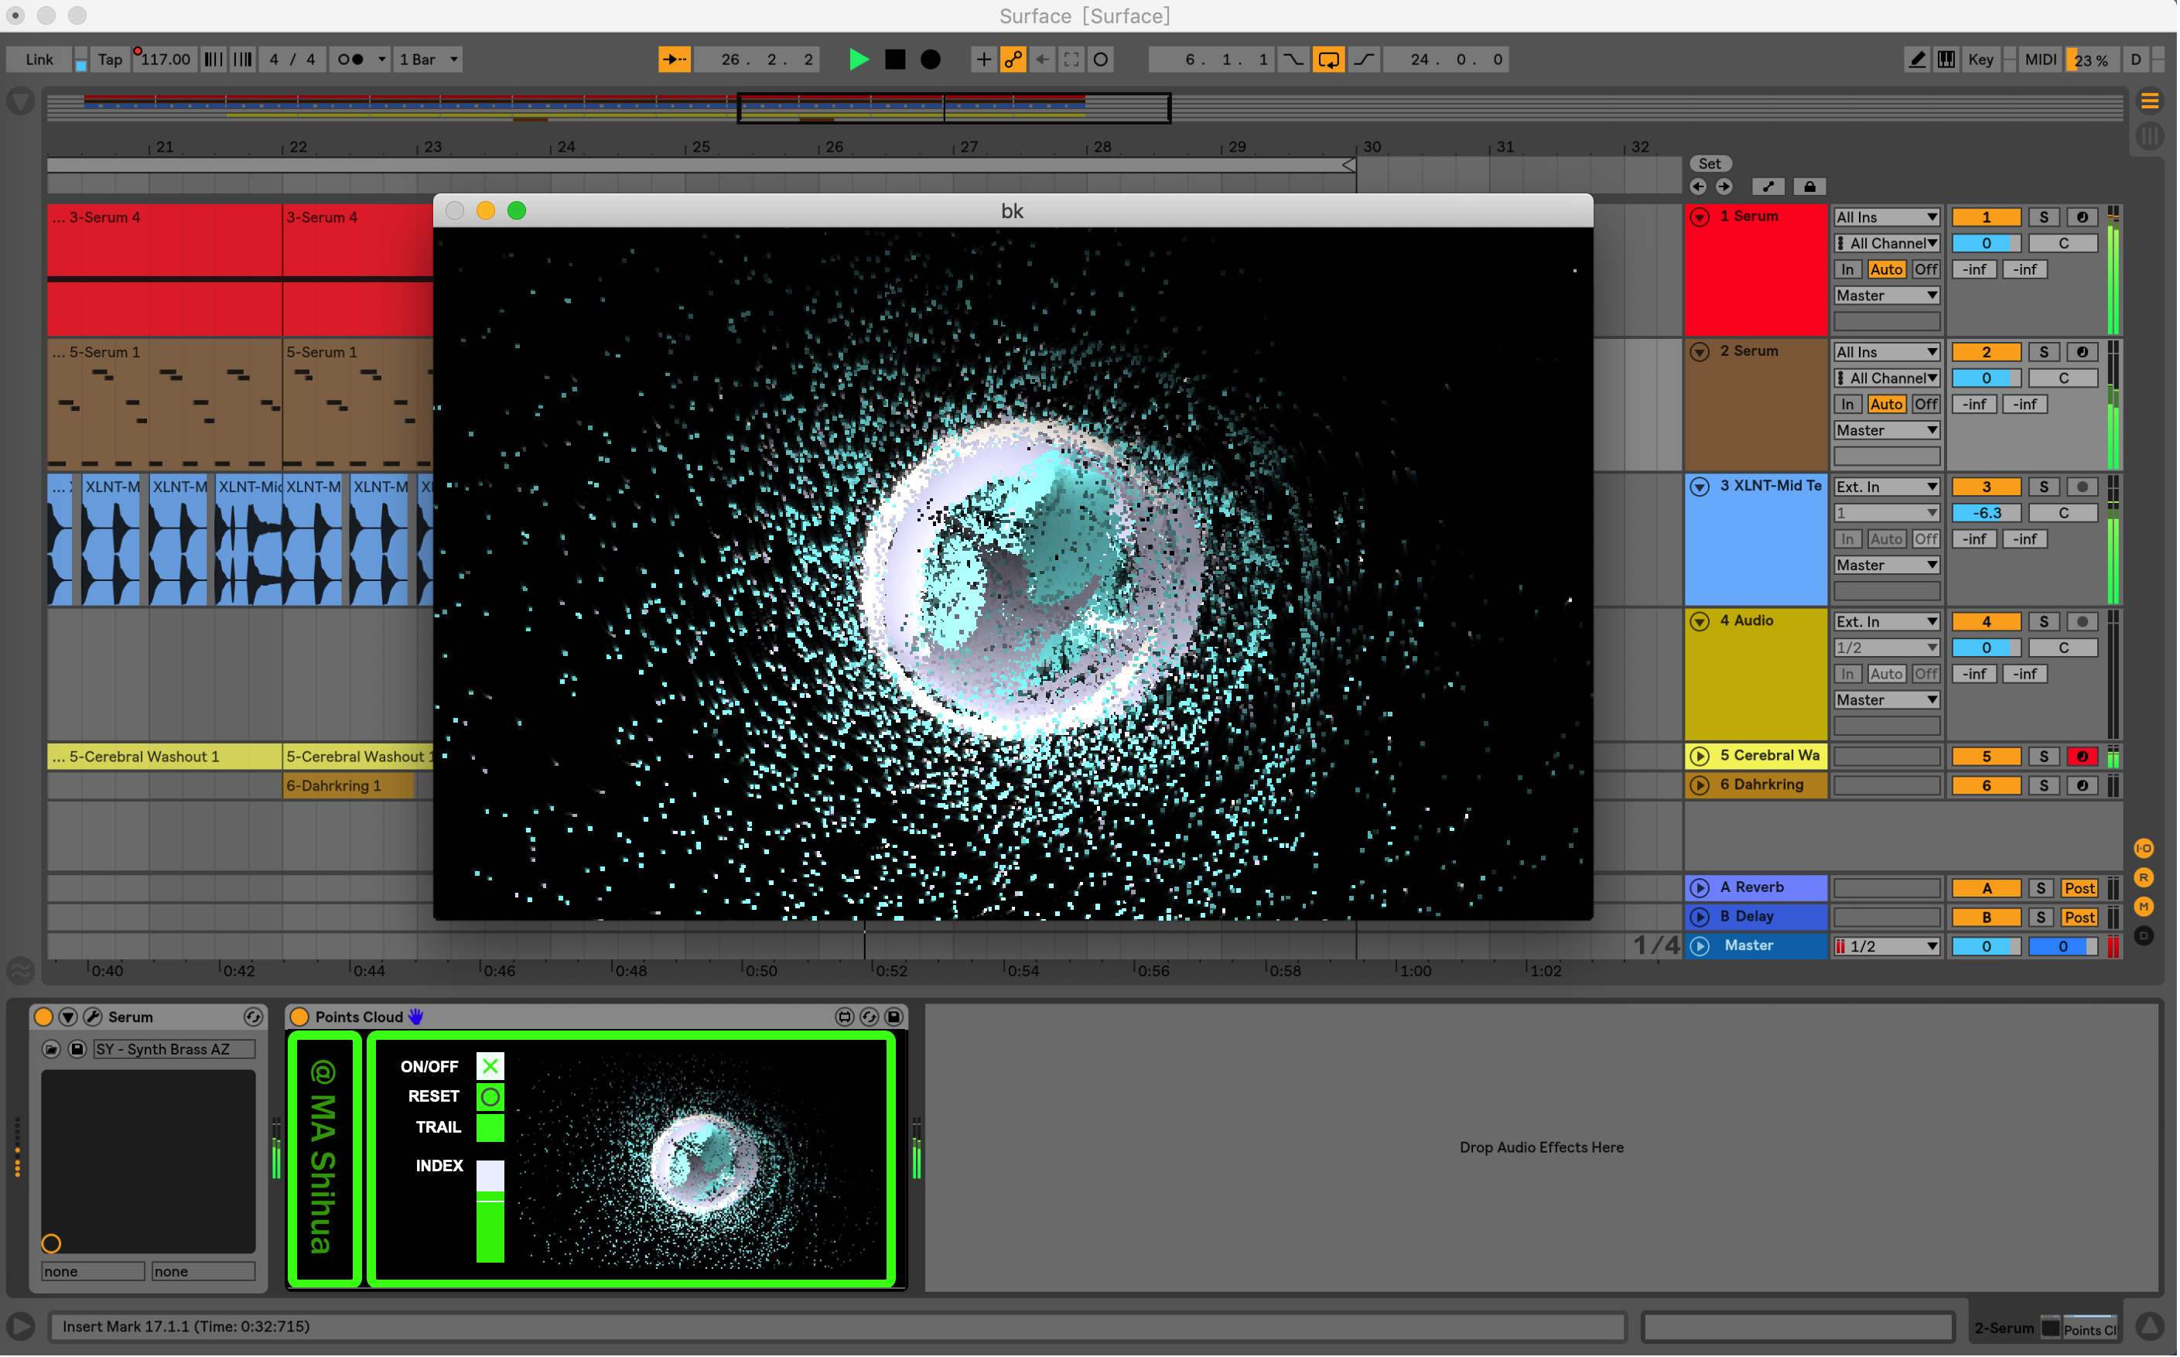Collapse the 1 Serum track fold triangle
This screenshot has width=2180, height=1357.
1699,217
